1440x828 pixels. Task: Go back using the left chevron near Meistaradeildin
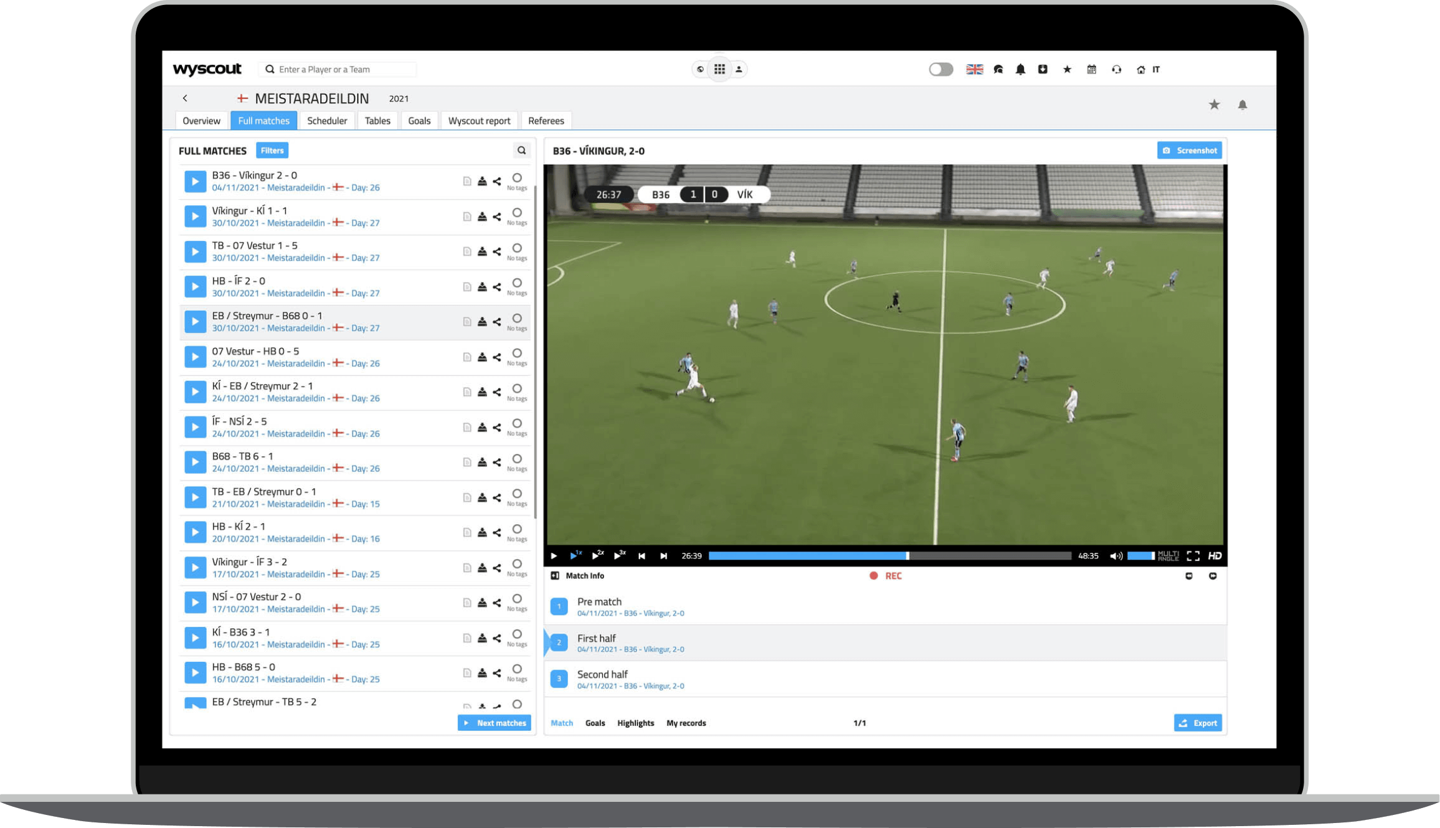click(x=185, y=98)
